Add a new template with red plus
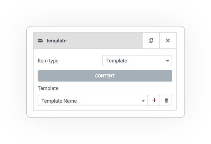The image size is (211, 144). (154, 100)
